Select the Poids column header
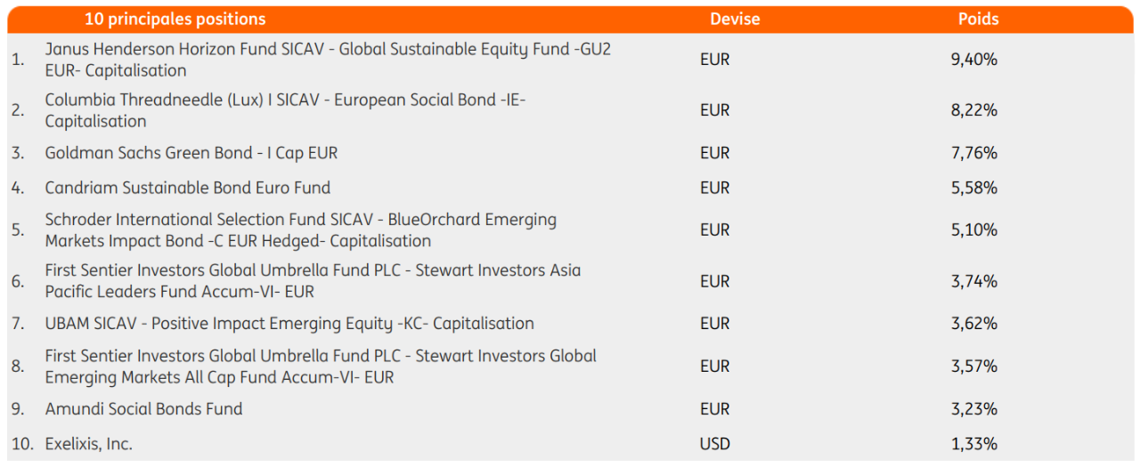 point(978,19)
